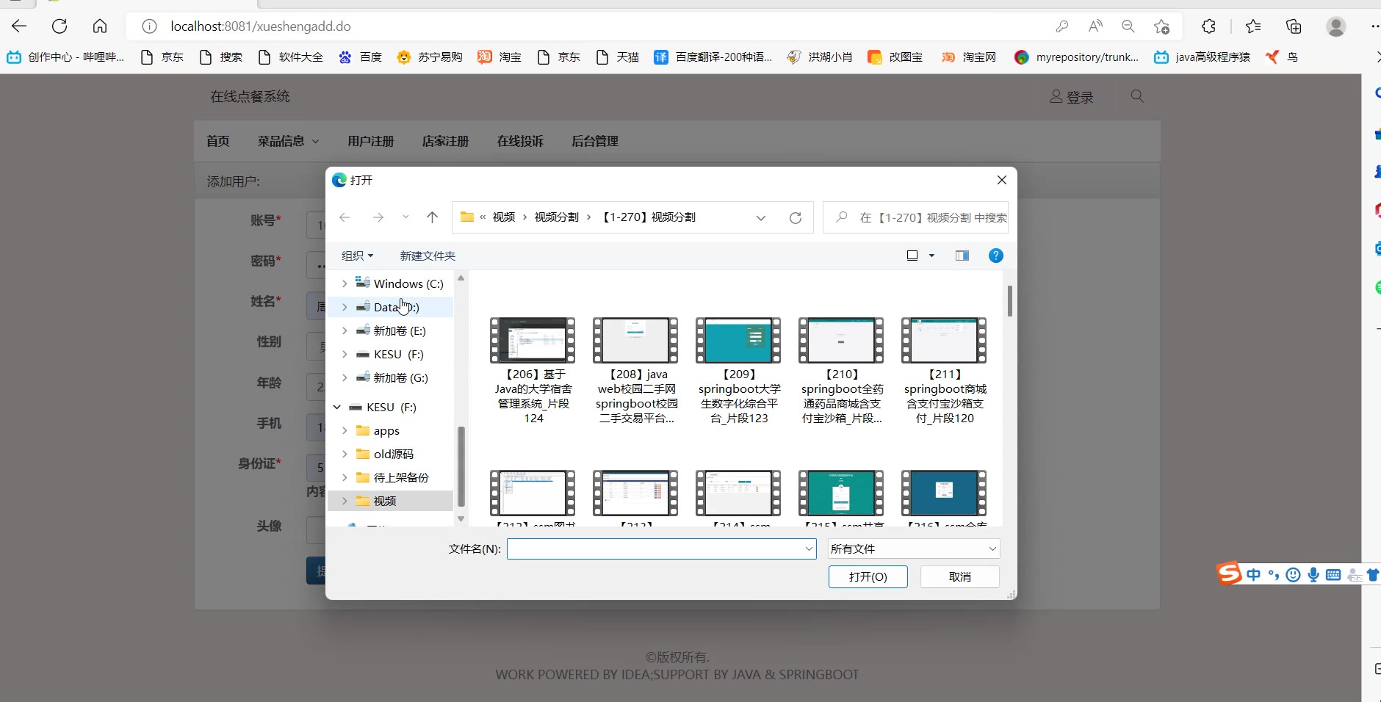Click the 文件名 input field
Screen dimensions: 1381x702
(x=654, y=549)
